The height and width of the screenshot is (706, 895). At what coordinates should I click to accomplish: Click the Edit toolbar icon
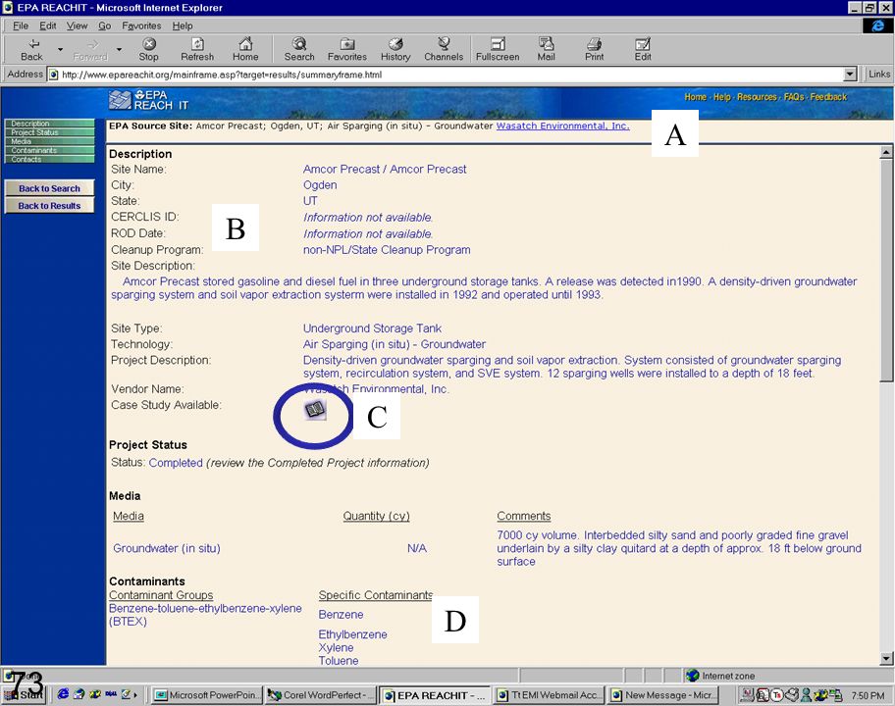tap(643, 50)
